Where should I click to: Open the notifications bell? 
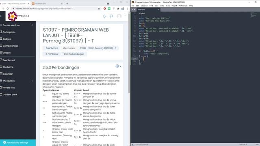coord(104,16)
